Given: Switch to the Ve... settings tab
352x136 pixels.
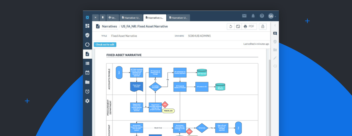Looking at the screenshot, I should coord(113,18).
